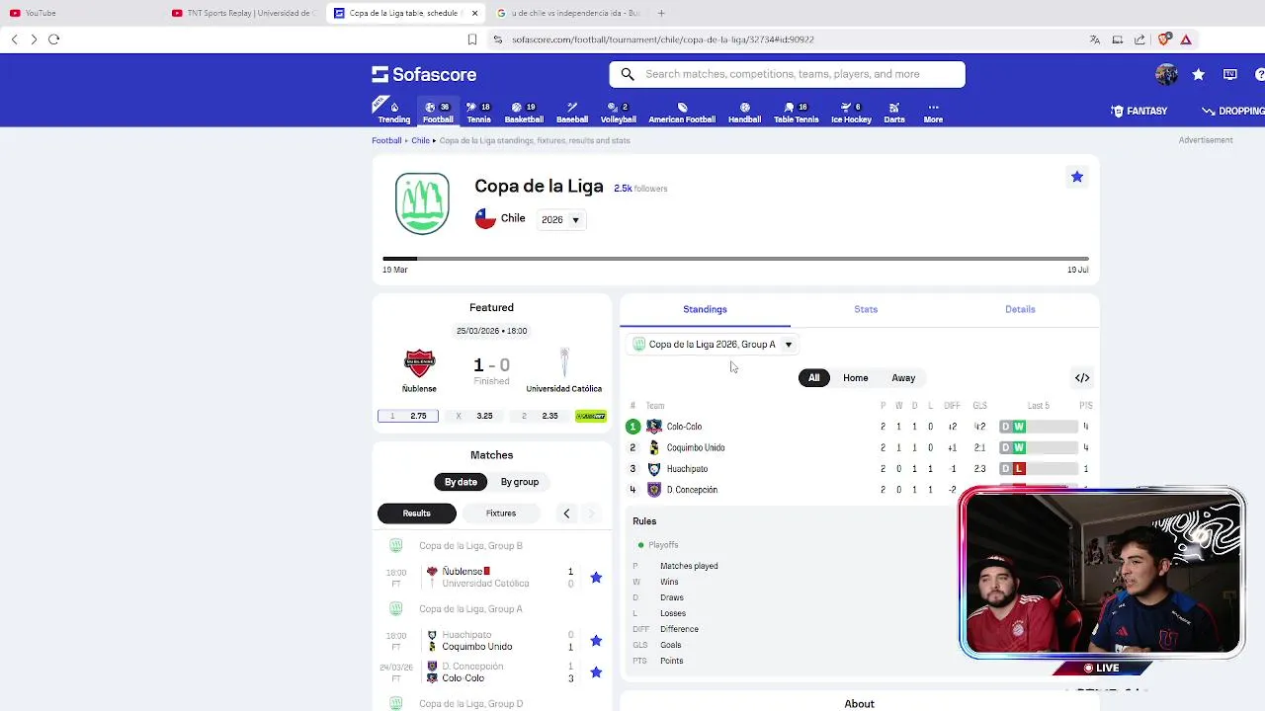Open the More sports menu
The height and width of the screenshot is (711, 1265).
[x=933, y=113]
